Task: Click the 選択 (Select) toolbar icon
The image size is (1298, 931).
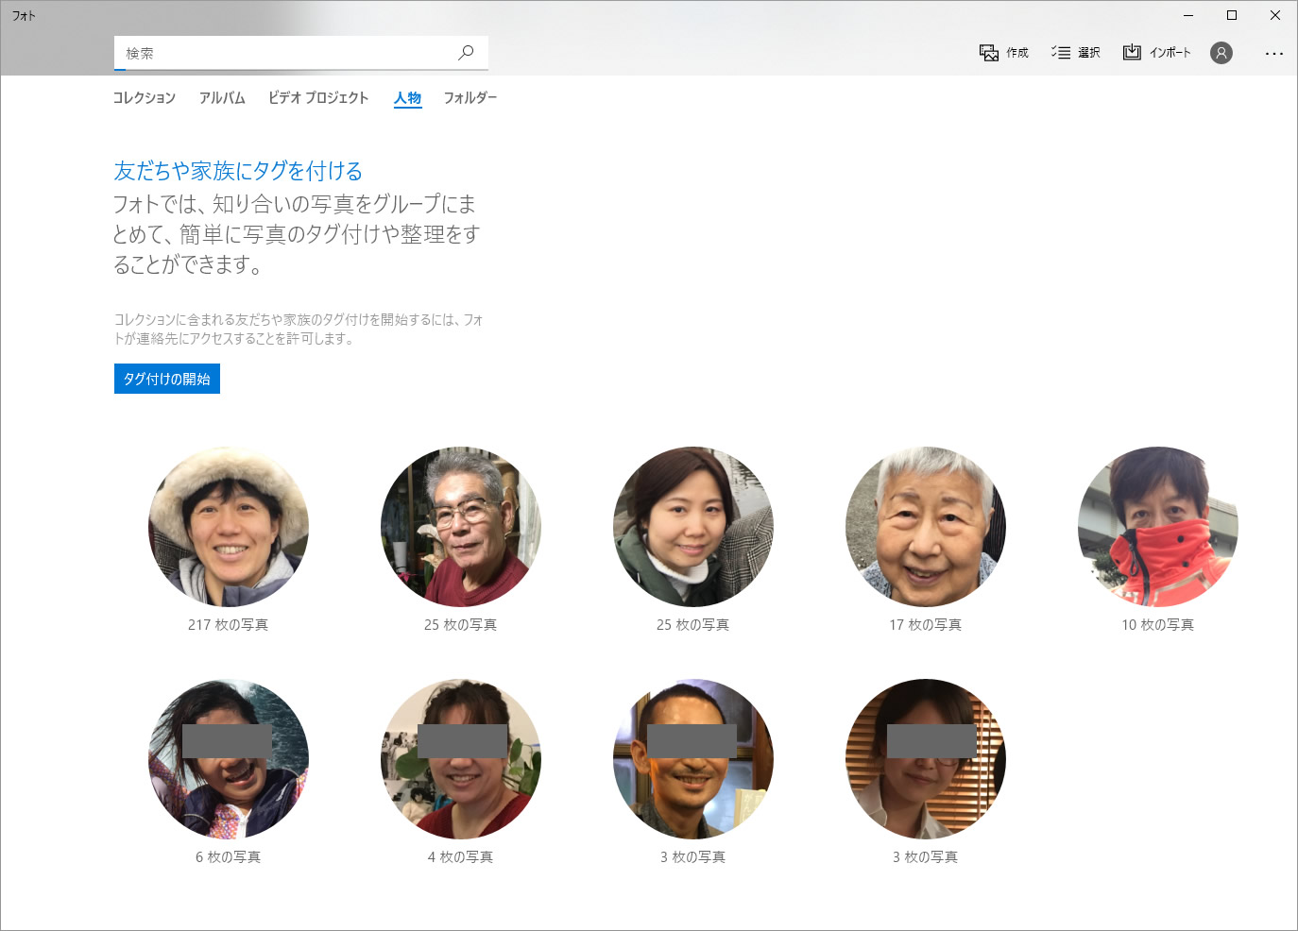Action: tap(1061, 53)
